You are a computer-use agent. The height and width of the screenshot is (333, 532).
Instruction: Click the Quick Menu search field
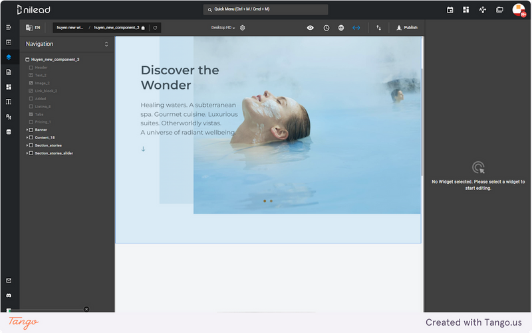(265, 9)
